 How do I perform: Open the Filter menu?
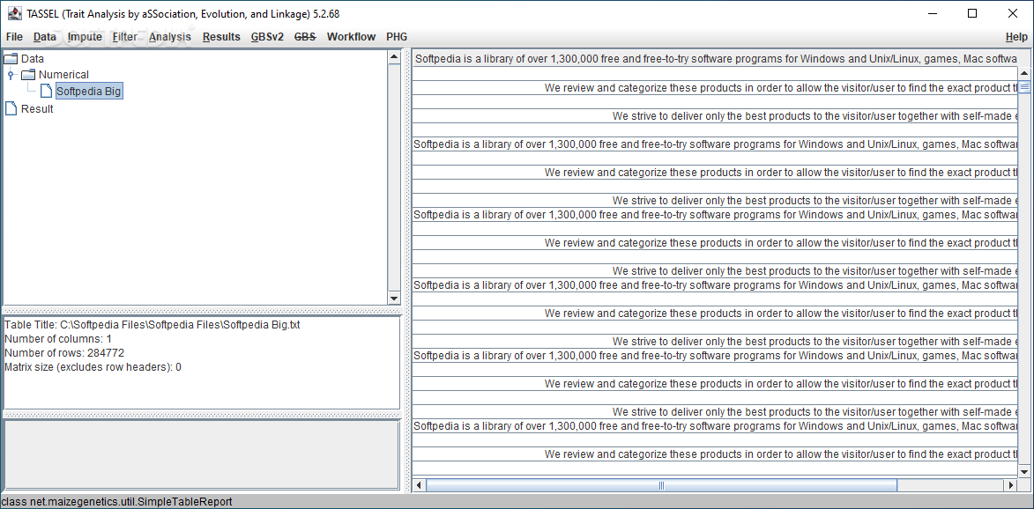[x=124, y=37]
